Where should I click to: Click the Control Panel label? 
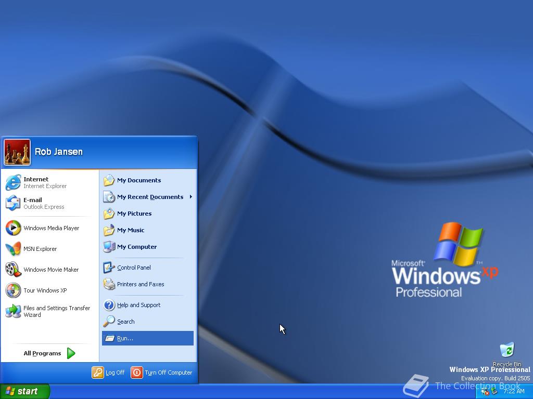pyautogui.click(x=134, y=268)
